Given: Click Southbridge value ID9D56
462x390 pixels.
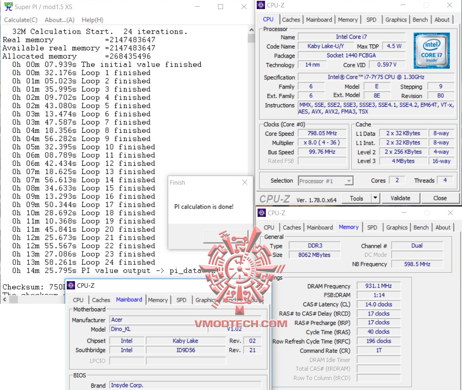Looking at the screenshot, I should 185,350.
